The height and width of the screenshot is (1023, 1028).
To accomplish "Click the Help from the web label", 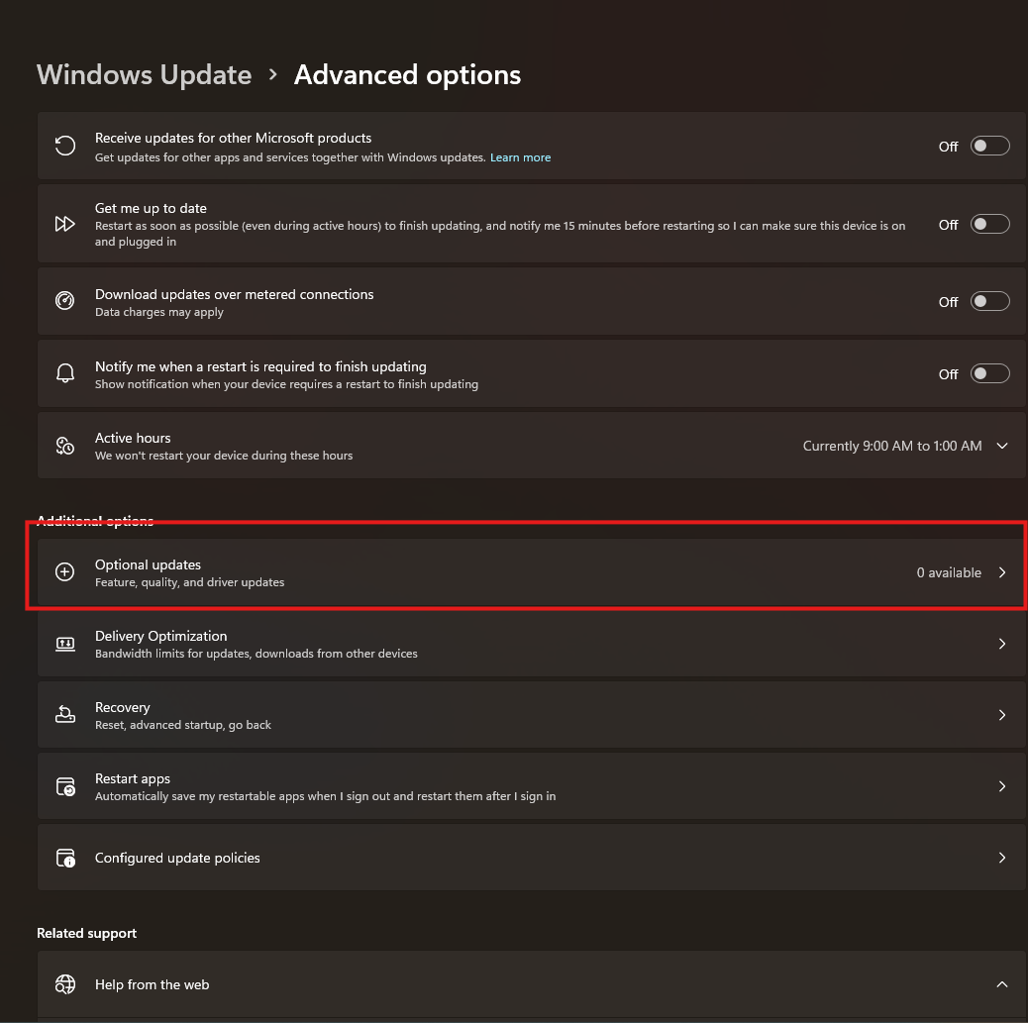I will 153,984.
